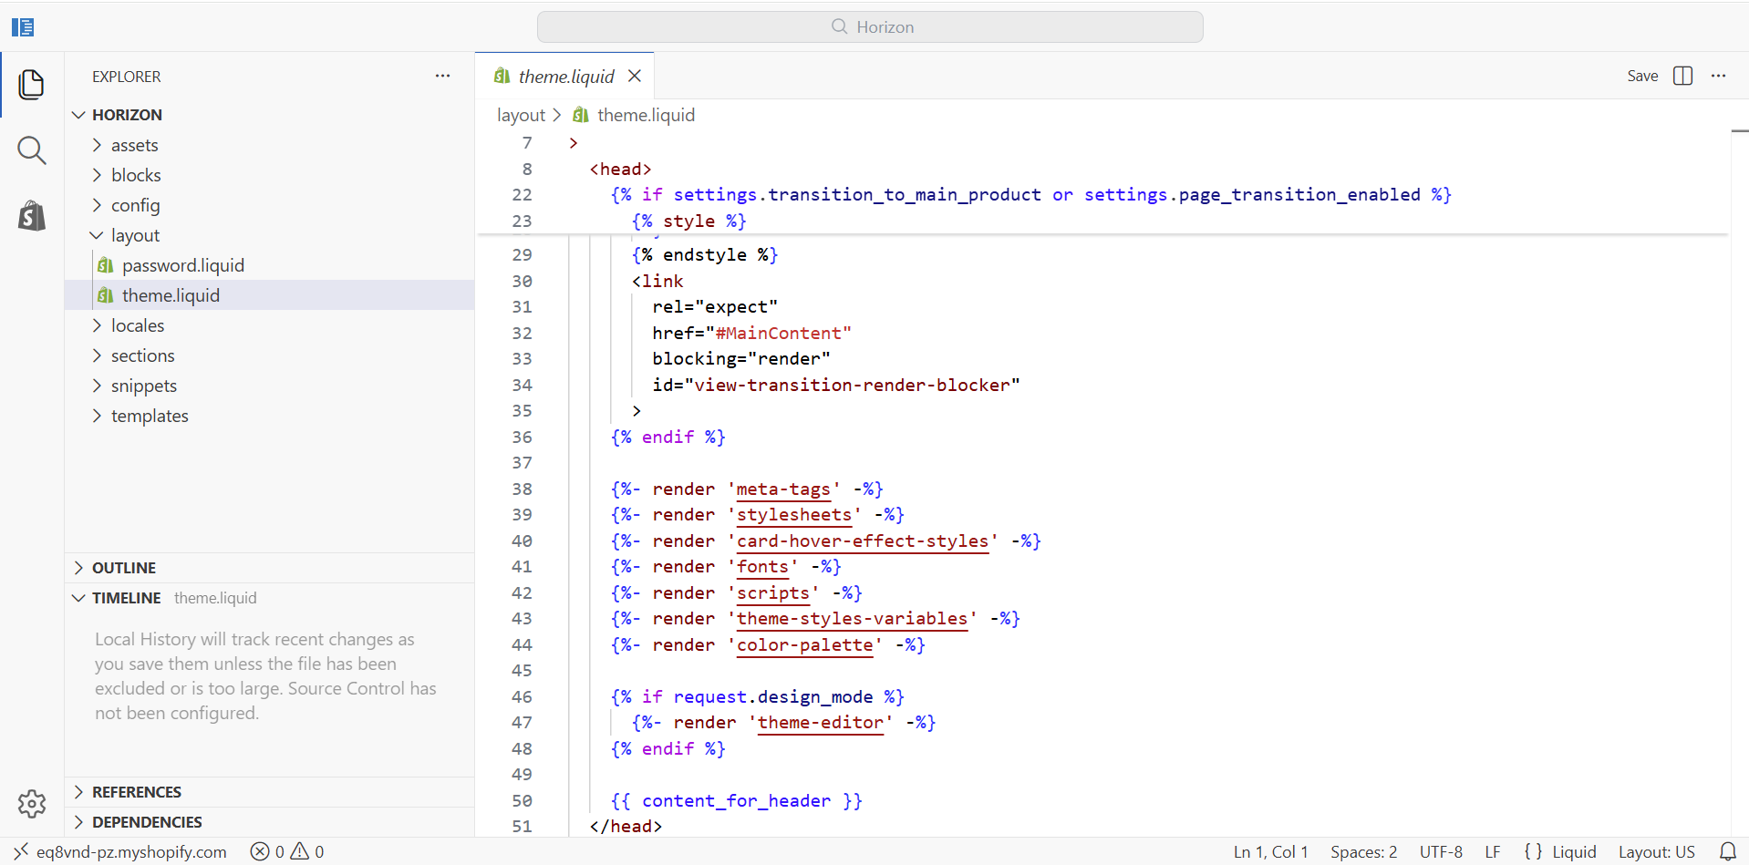The height and width of the screenshot is (865, 1749).
Task: Show errors count in status bar
Action: [x=268, y=851]
